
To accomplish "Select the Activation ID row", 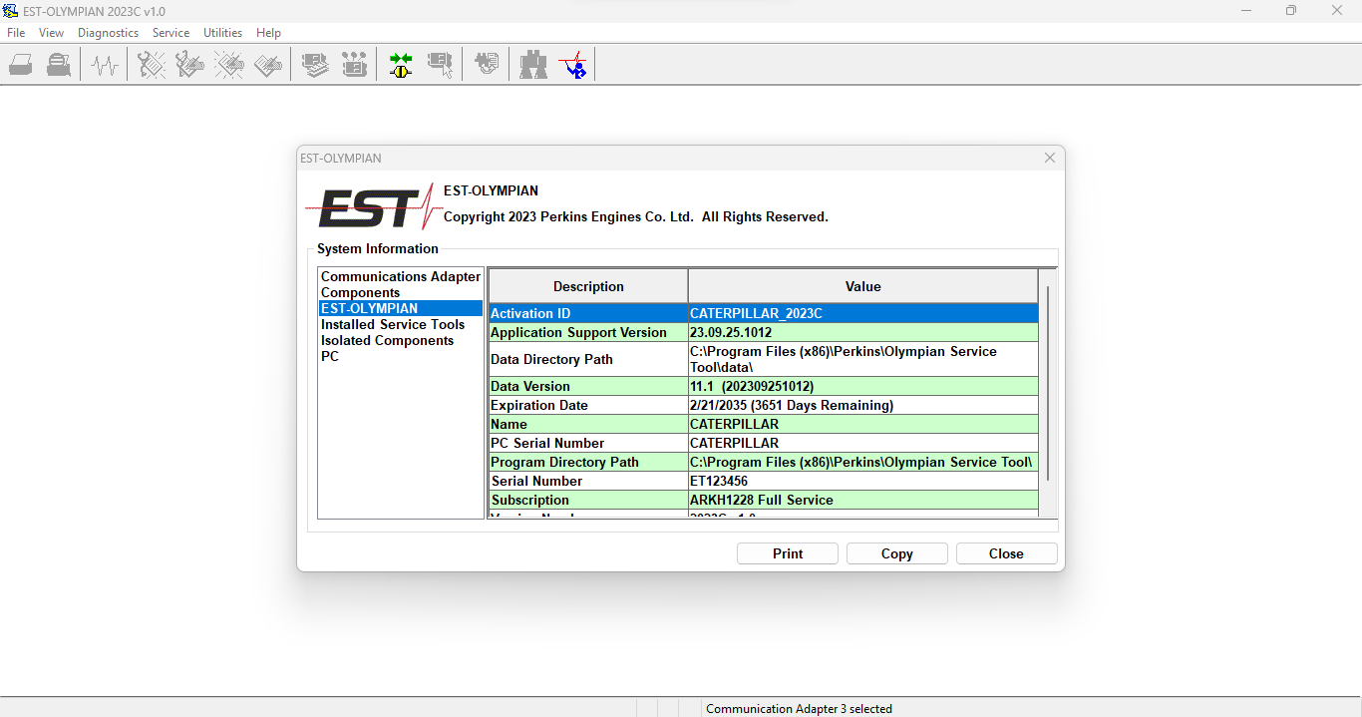I will click(764, 313).
